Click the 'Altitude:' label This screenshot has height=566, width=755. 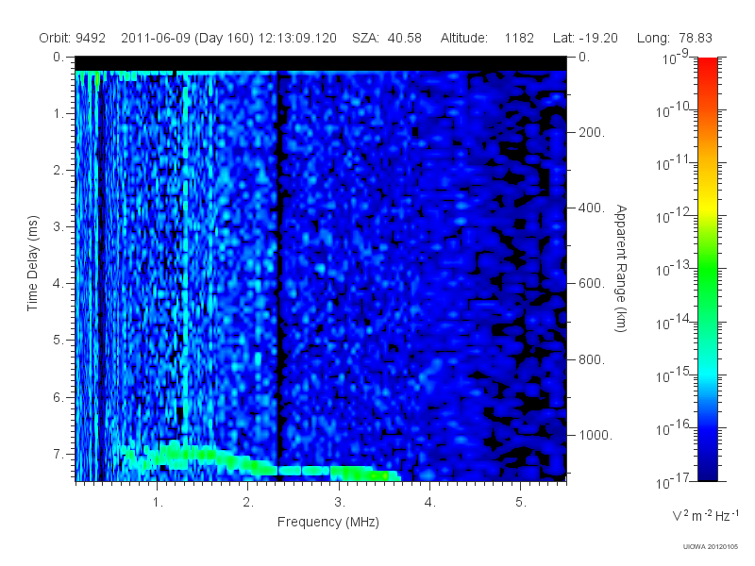tap(463, 38)
